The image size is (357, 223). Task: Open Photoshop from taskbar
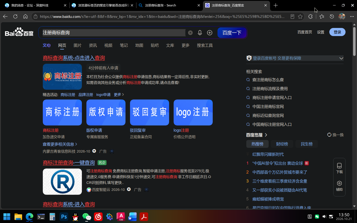point(64,217)
